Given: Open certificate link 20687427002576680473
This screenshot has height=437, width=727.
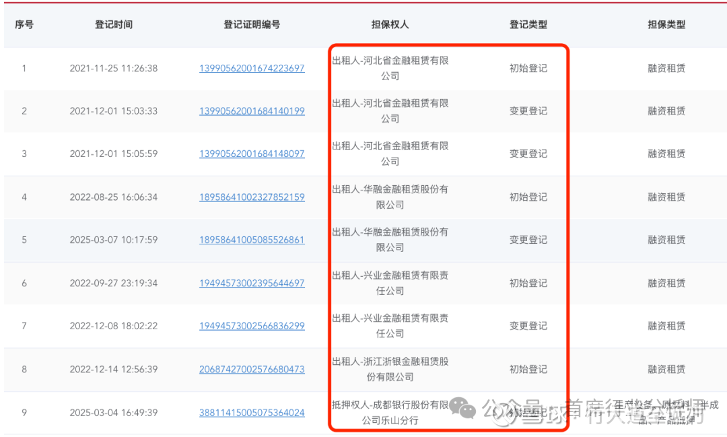Looking at the screenshot, I should point(252,369).
